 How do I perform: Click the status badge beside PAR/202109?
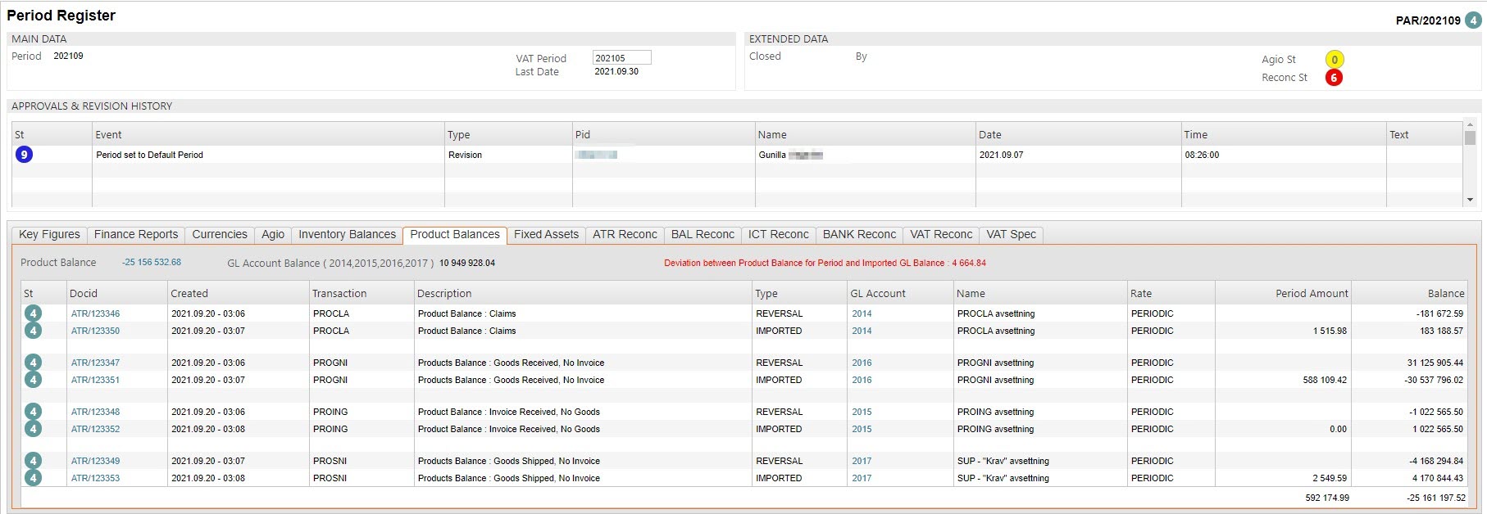tap(1473, 20)
